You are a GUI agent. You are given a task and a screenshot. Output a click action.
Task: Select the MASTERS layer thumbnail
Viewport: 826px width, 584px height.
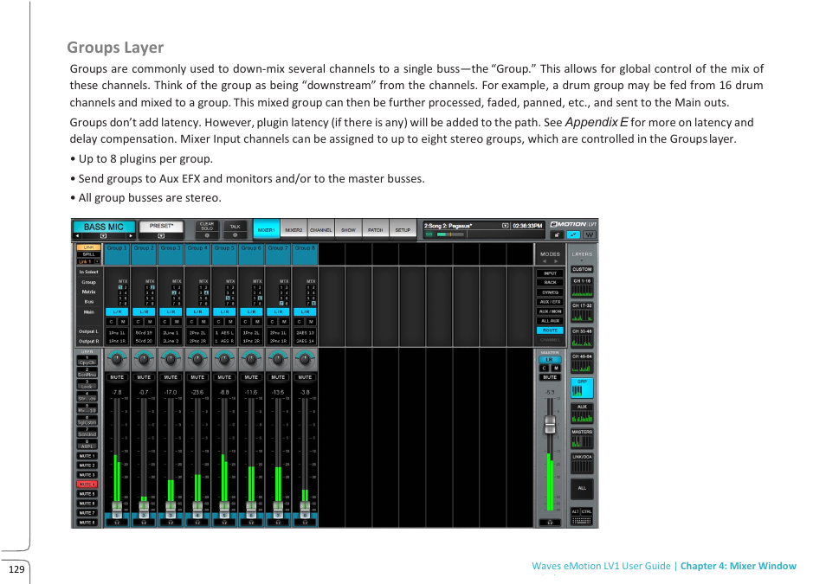tap(582, 439)
